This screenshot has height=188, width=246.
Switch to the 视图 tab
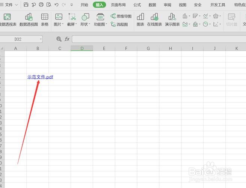[x=183, y=5]
